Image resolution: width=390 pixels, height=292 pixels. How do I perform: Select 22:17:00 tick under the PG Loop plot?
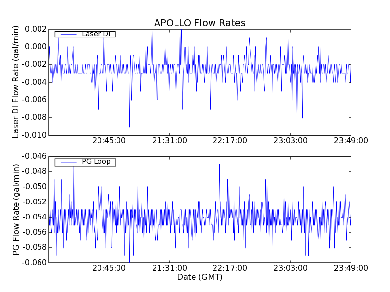230,268
